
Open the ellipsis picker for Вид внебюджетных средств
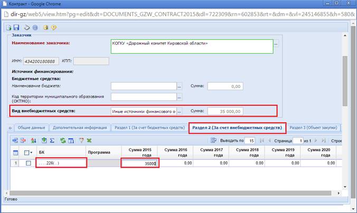pos(180,111)
